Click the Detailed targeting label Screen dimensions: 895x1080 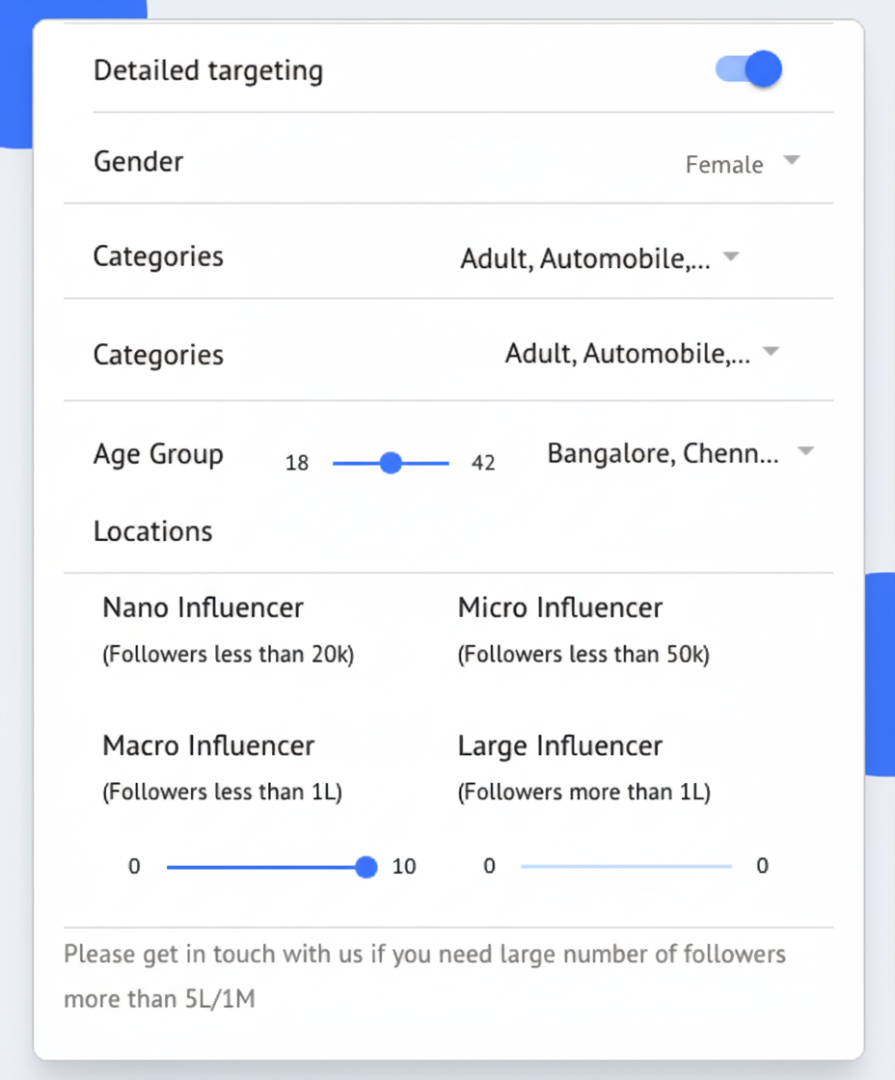pos(208,70)
